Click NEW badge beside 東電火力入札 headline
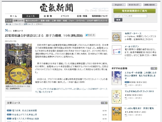Viewport: 162px width, 122px height. pos(9,119)
